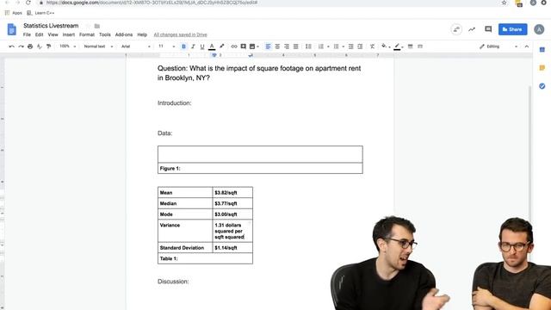Viewport: 551px width, 310px height.
Task: Open the Insert menu
Action: click(x=69, y=34)
